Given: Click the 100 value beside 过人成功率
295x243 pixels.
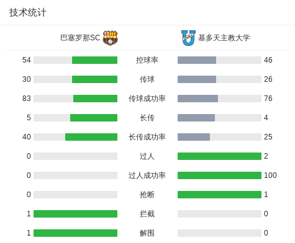Looking at the screenshot, I should coord(270,175).
